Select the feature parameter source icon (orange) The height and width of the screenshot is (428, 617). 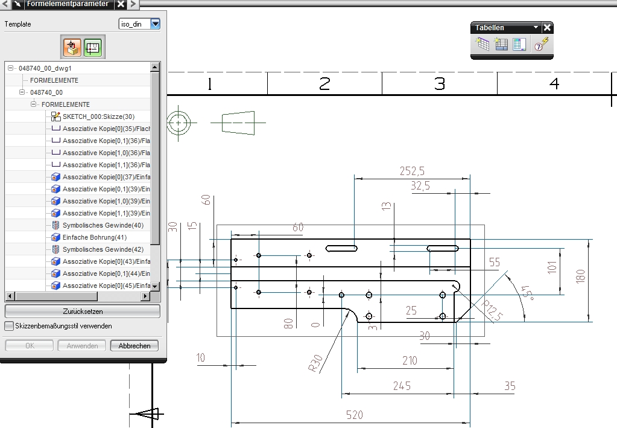pos(71,47)
